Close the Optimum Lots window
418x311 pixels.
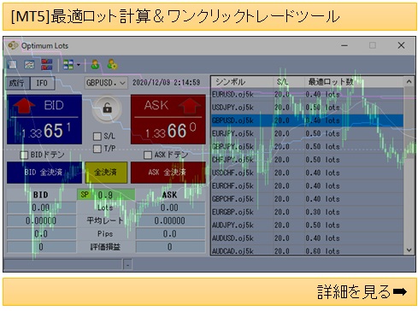tap(401, 45)
